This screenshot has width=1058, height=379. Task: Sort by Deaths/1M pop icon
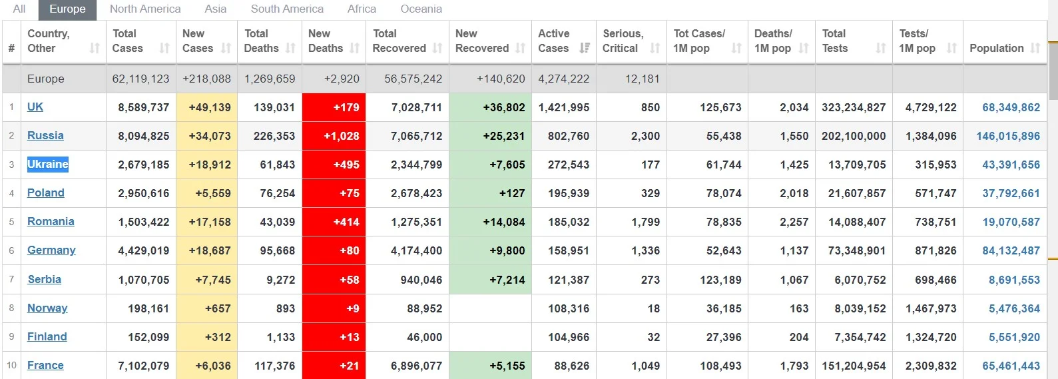point(804,48)
